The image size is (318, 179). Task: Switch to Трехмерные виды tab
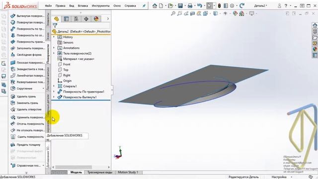tap(100, 173)
